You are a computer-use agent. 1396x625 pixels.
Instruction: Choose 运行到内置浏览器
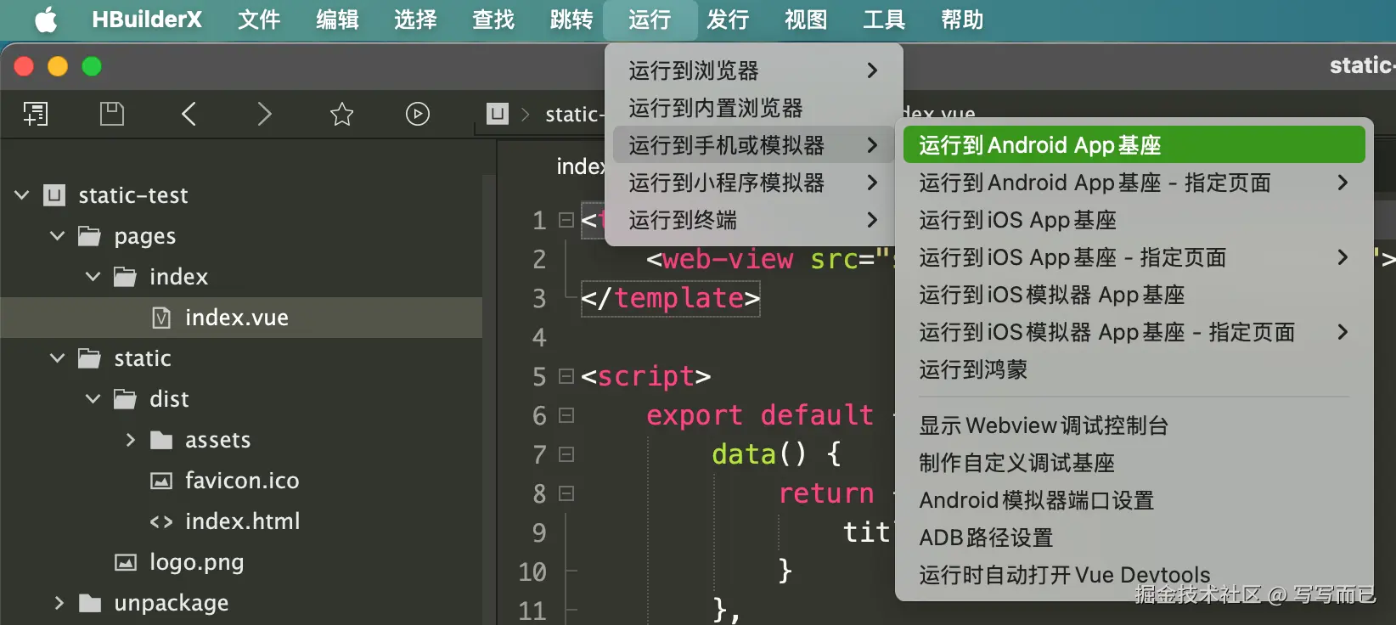coord(753,108)
